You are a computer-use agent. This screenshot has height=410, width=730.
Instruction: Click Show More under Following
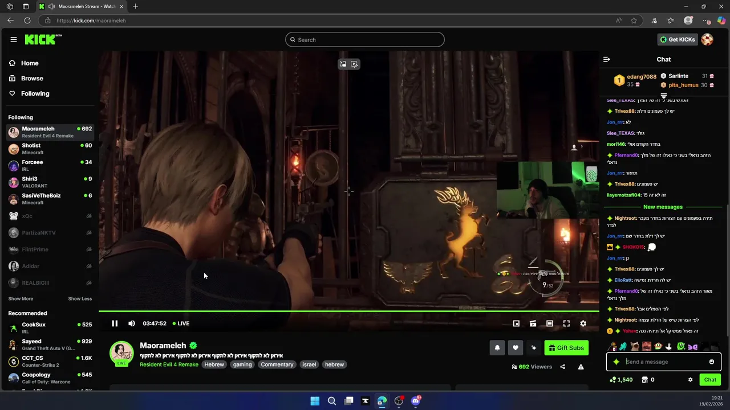tap(21, 298)
